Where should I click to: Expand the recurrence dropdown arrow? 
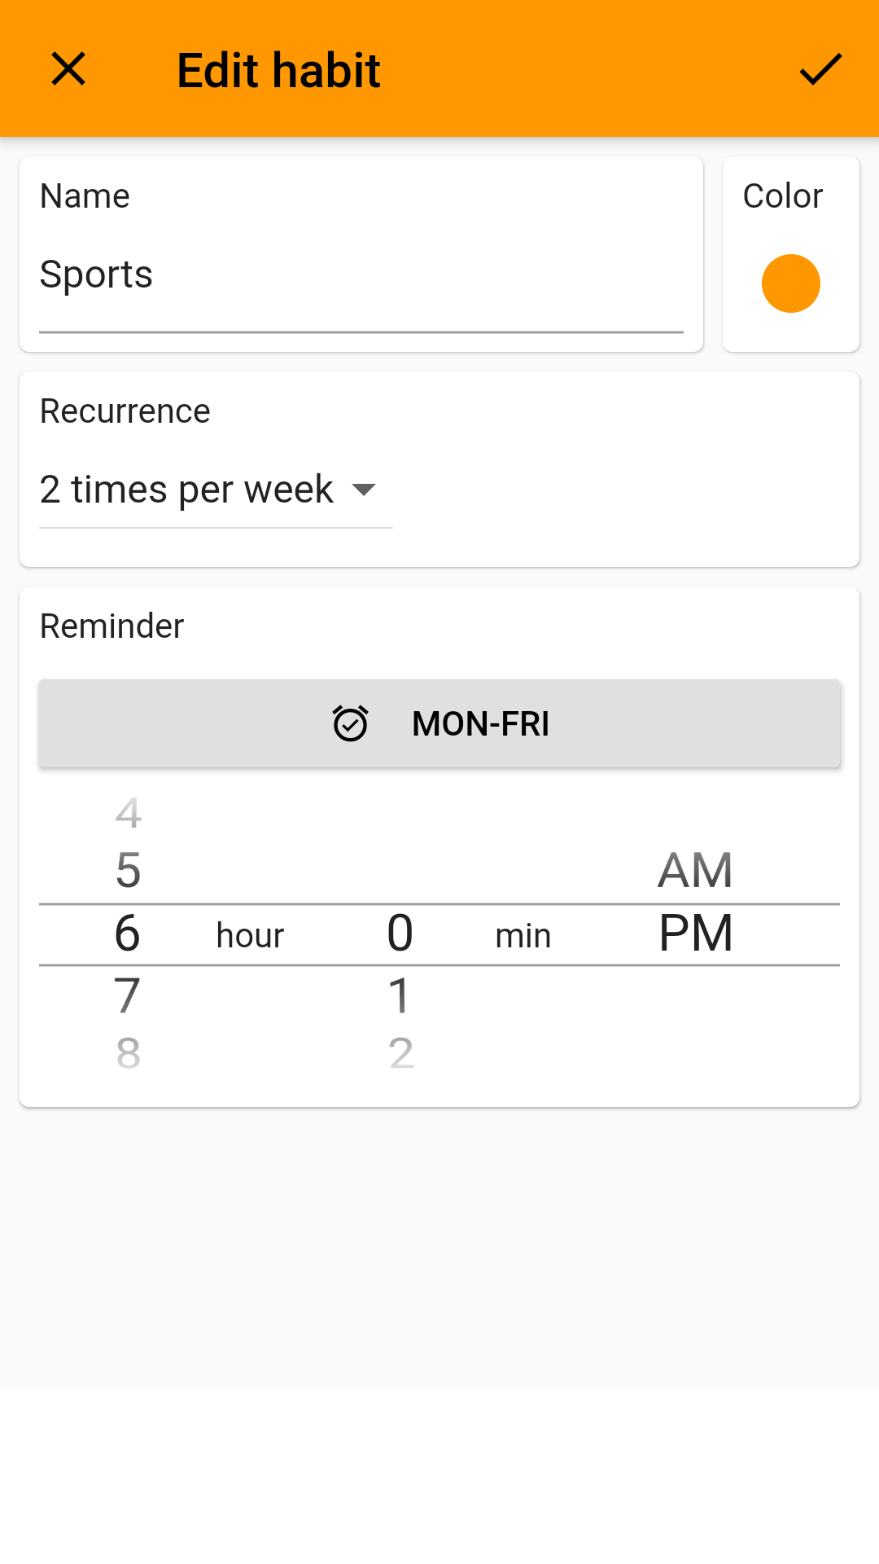[x=364, y=490]
